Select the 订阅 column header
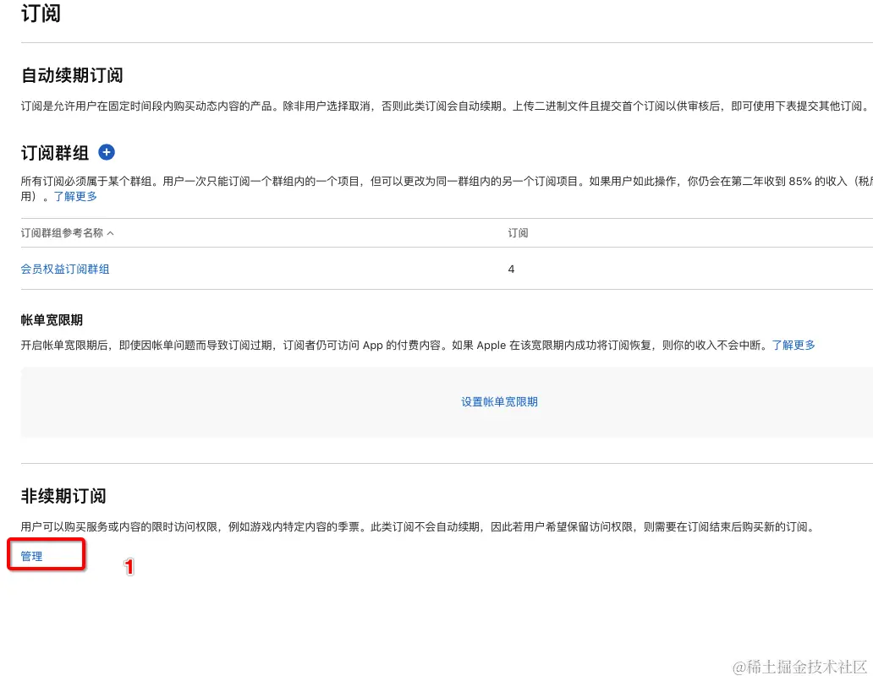 [518, 232]
